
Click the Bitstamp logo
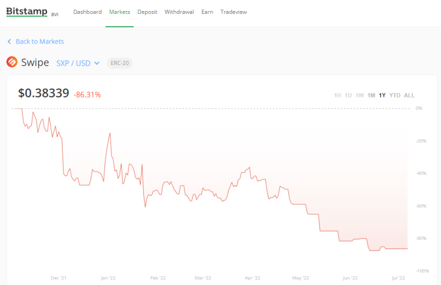pos(27,12)
